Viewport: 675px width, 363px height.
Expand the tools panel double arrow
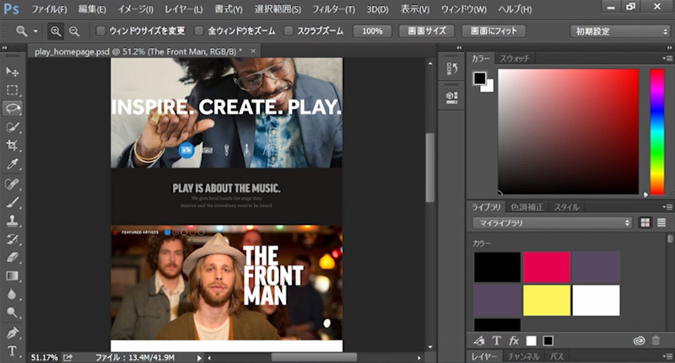click(x=5, y=48)
